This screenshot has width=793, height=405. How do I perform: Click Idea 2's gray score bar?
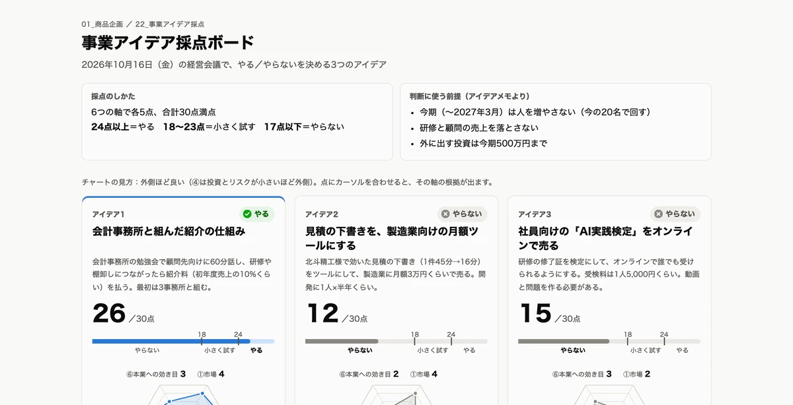click(x=342, y=342)
